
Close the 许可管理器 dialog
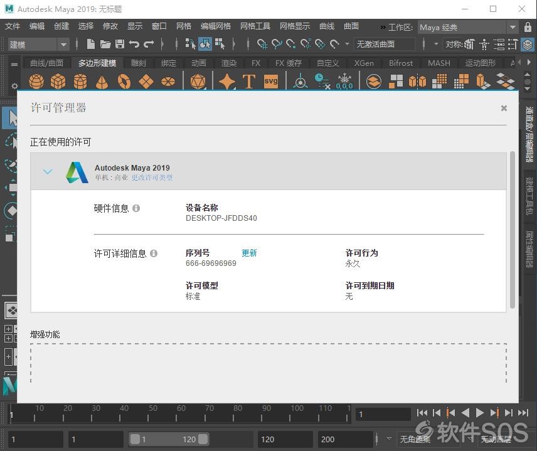click(x=504, y=109)
